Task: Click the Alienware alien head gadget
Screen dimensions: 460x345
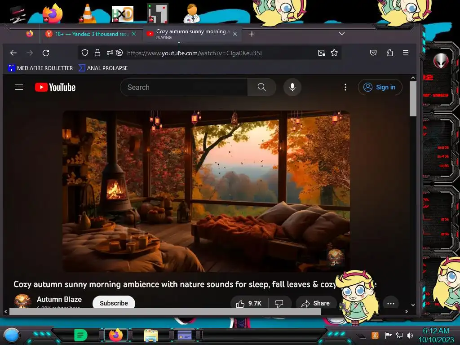Action: coord(441,61)
